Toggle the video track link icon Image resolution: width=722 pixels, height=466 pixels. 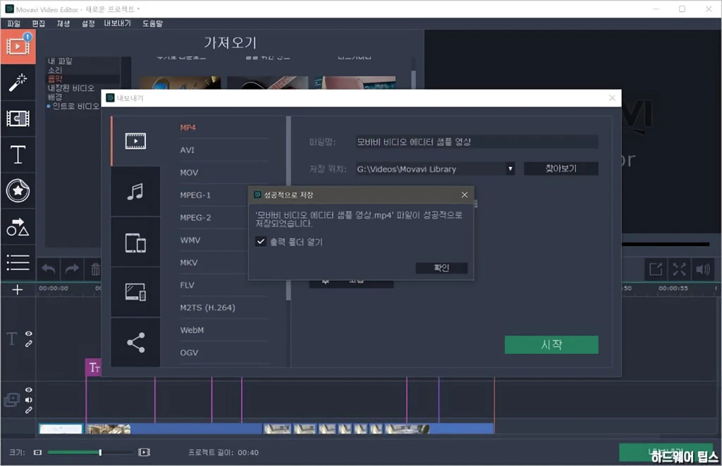[x=28, y=410]
